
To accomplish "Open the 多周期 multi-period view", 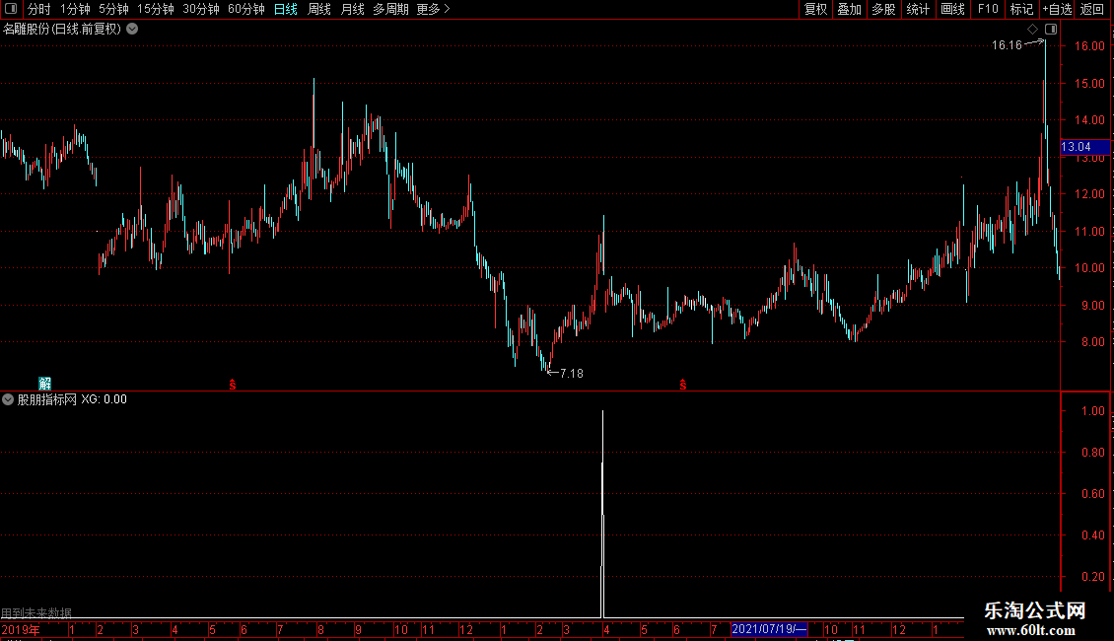I will (390, 9).
